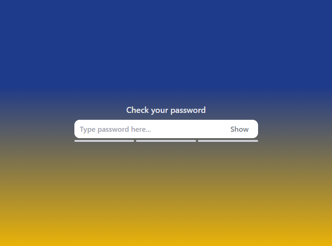Screen dimensions: 332x246
Task: Select the weak-strength indicator bar on the left
Action: (x=104, y=141)
